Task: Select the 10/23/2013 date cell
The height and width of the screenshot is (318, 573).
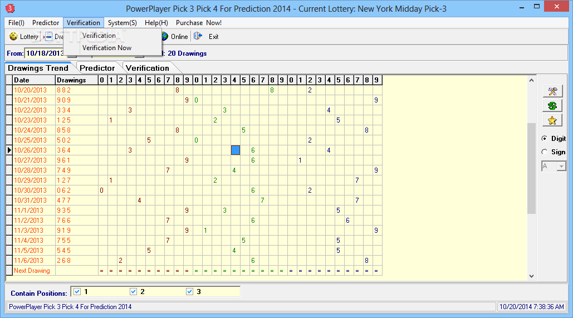Action: click(34, 120)
